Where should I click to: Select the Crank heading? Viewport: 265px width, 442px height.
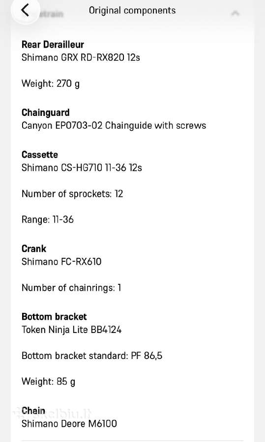click(34, 249)
